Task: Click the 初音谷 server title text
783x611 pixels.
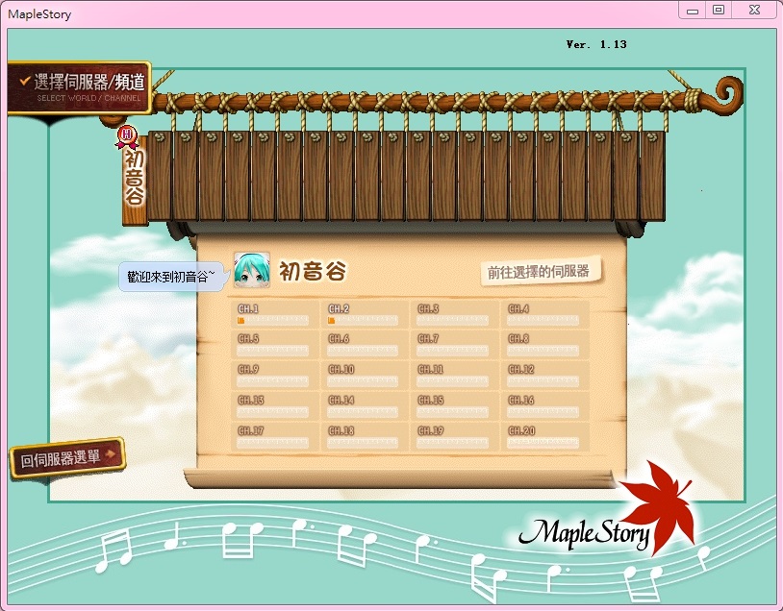Action: pos(313,271)
